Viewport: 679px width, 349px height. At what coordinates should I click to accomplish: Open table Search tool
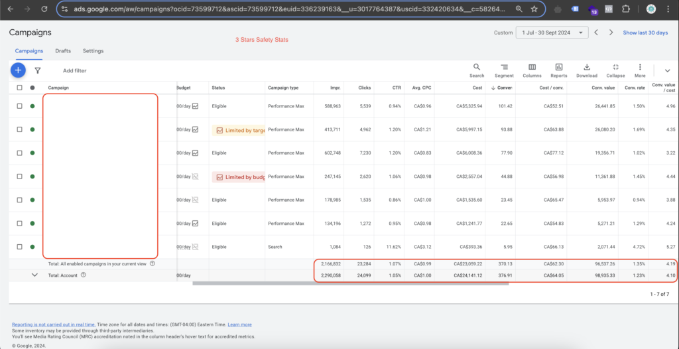pyautogui.click(x=476, y=70)
